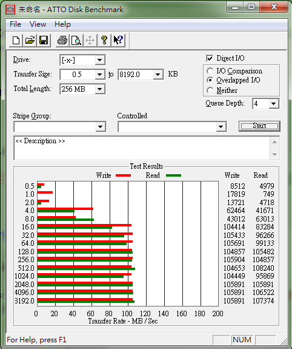Open the Queue Depth dropdown
This screenshot has height=349, width=292.
coord(274,104)
